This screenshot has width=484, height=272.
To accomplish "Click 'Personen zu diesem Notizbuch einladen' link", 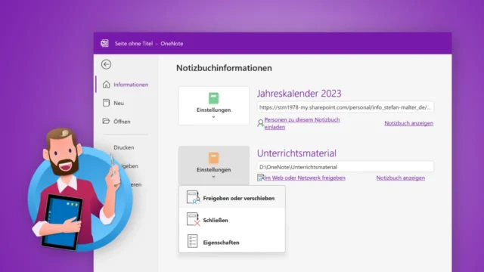I will click(x=302, y=123).
